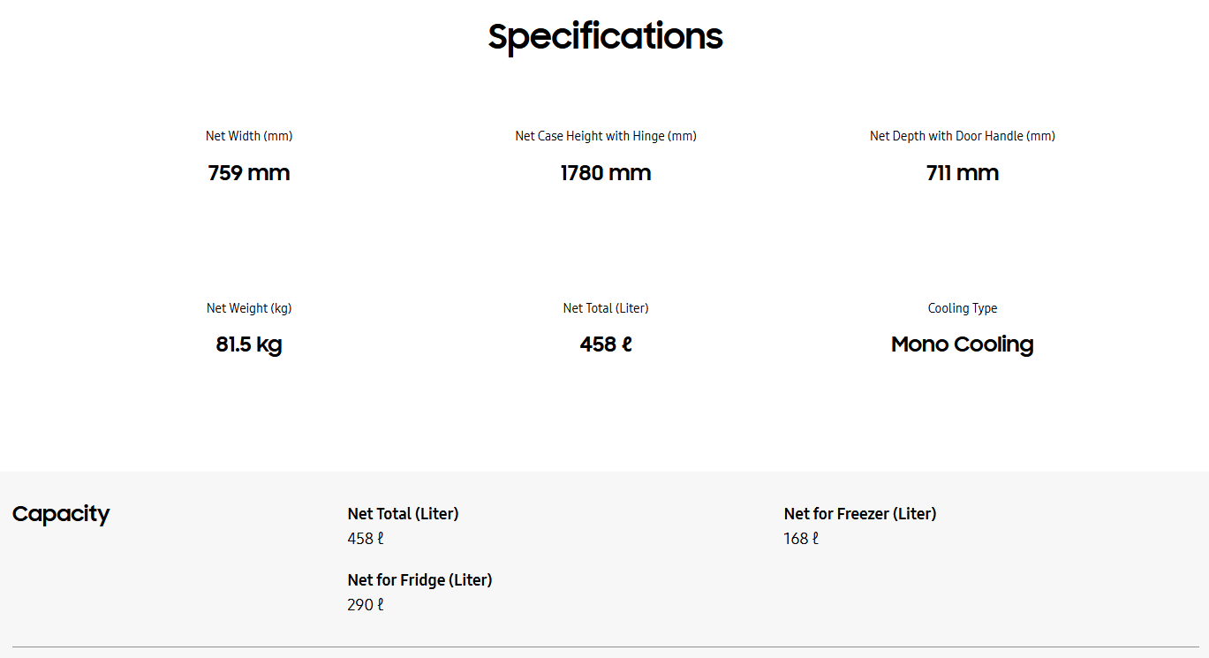Click the Net for Fridge (Liter) label
The image size is (1209, 658).
click(419, 580)
